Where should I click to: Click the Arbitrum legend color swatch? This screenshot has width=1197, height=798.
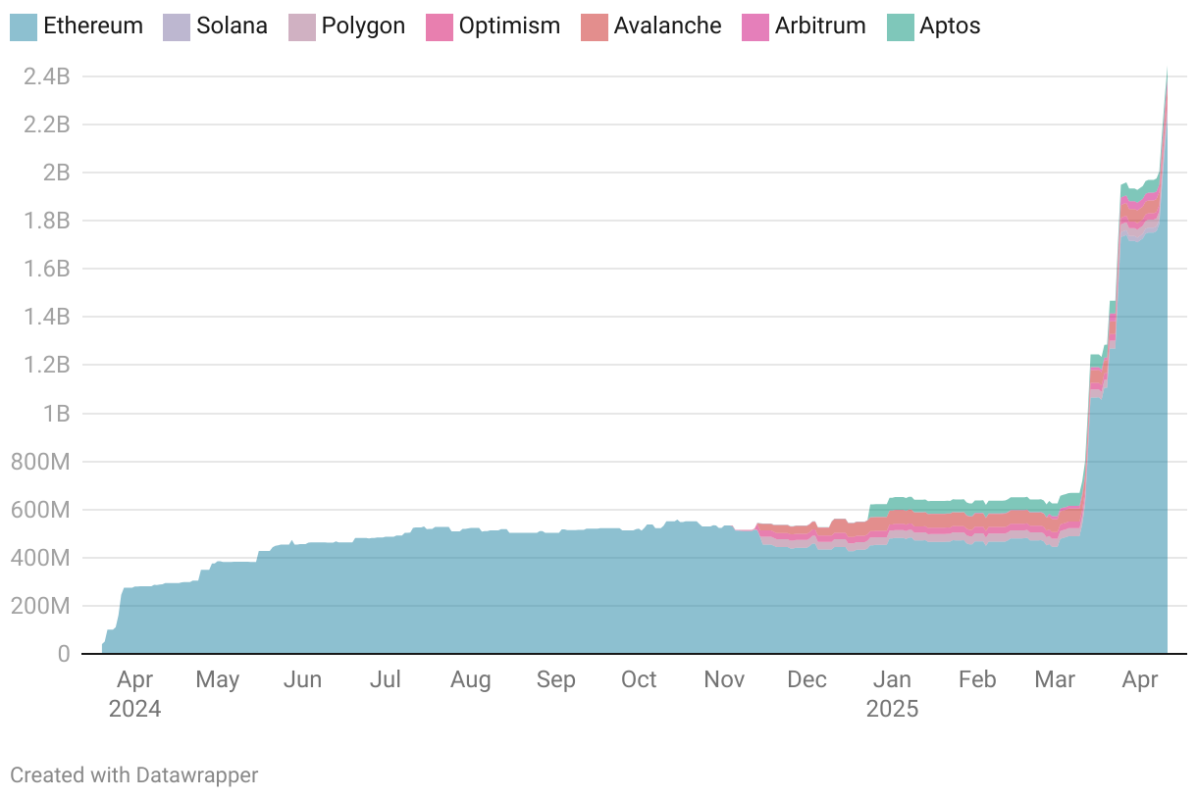click(x=755, y=26)
